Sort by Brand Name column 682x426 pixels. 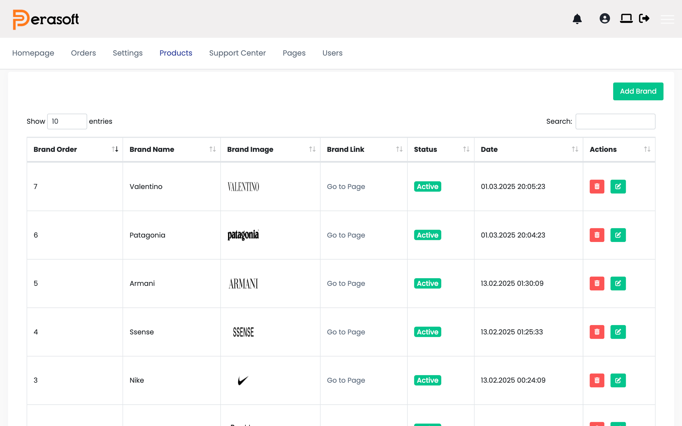coord(172,150)
